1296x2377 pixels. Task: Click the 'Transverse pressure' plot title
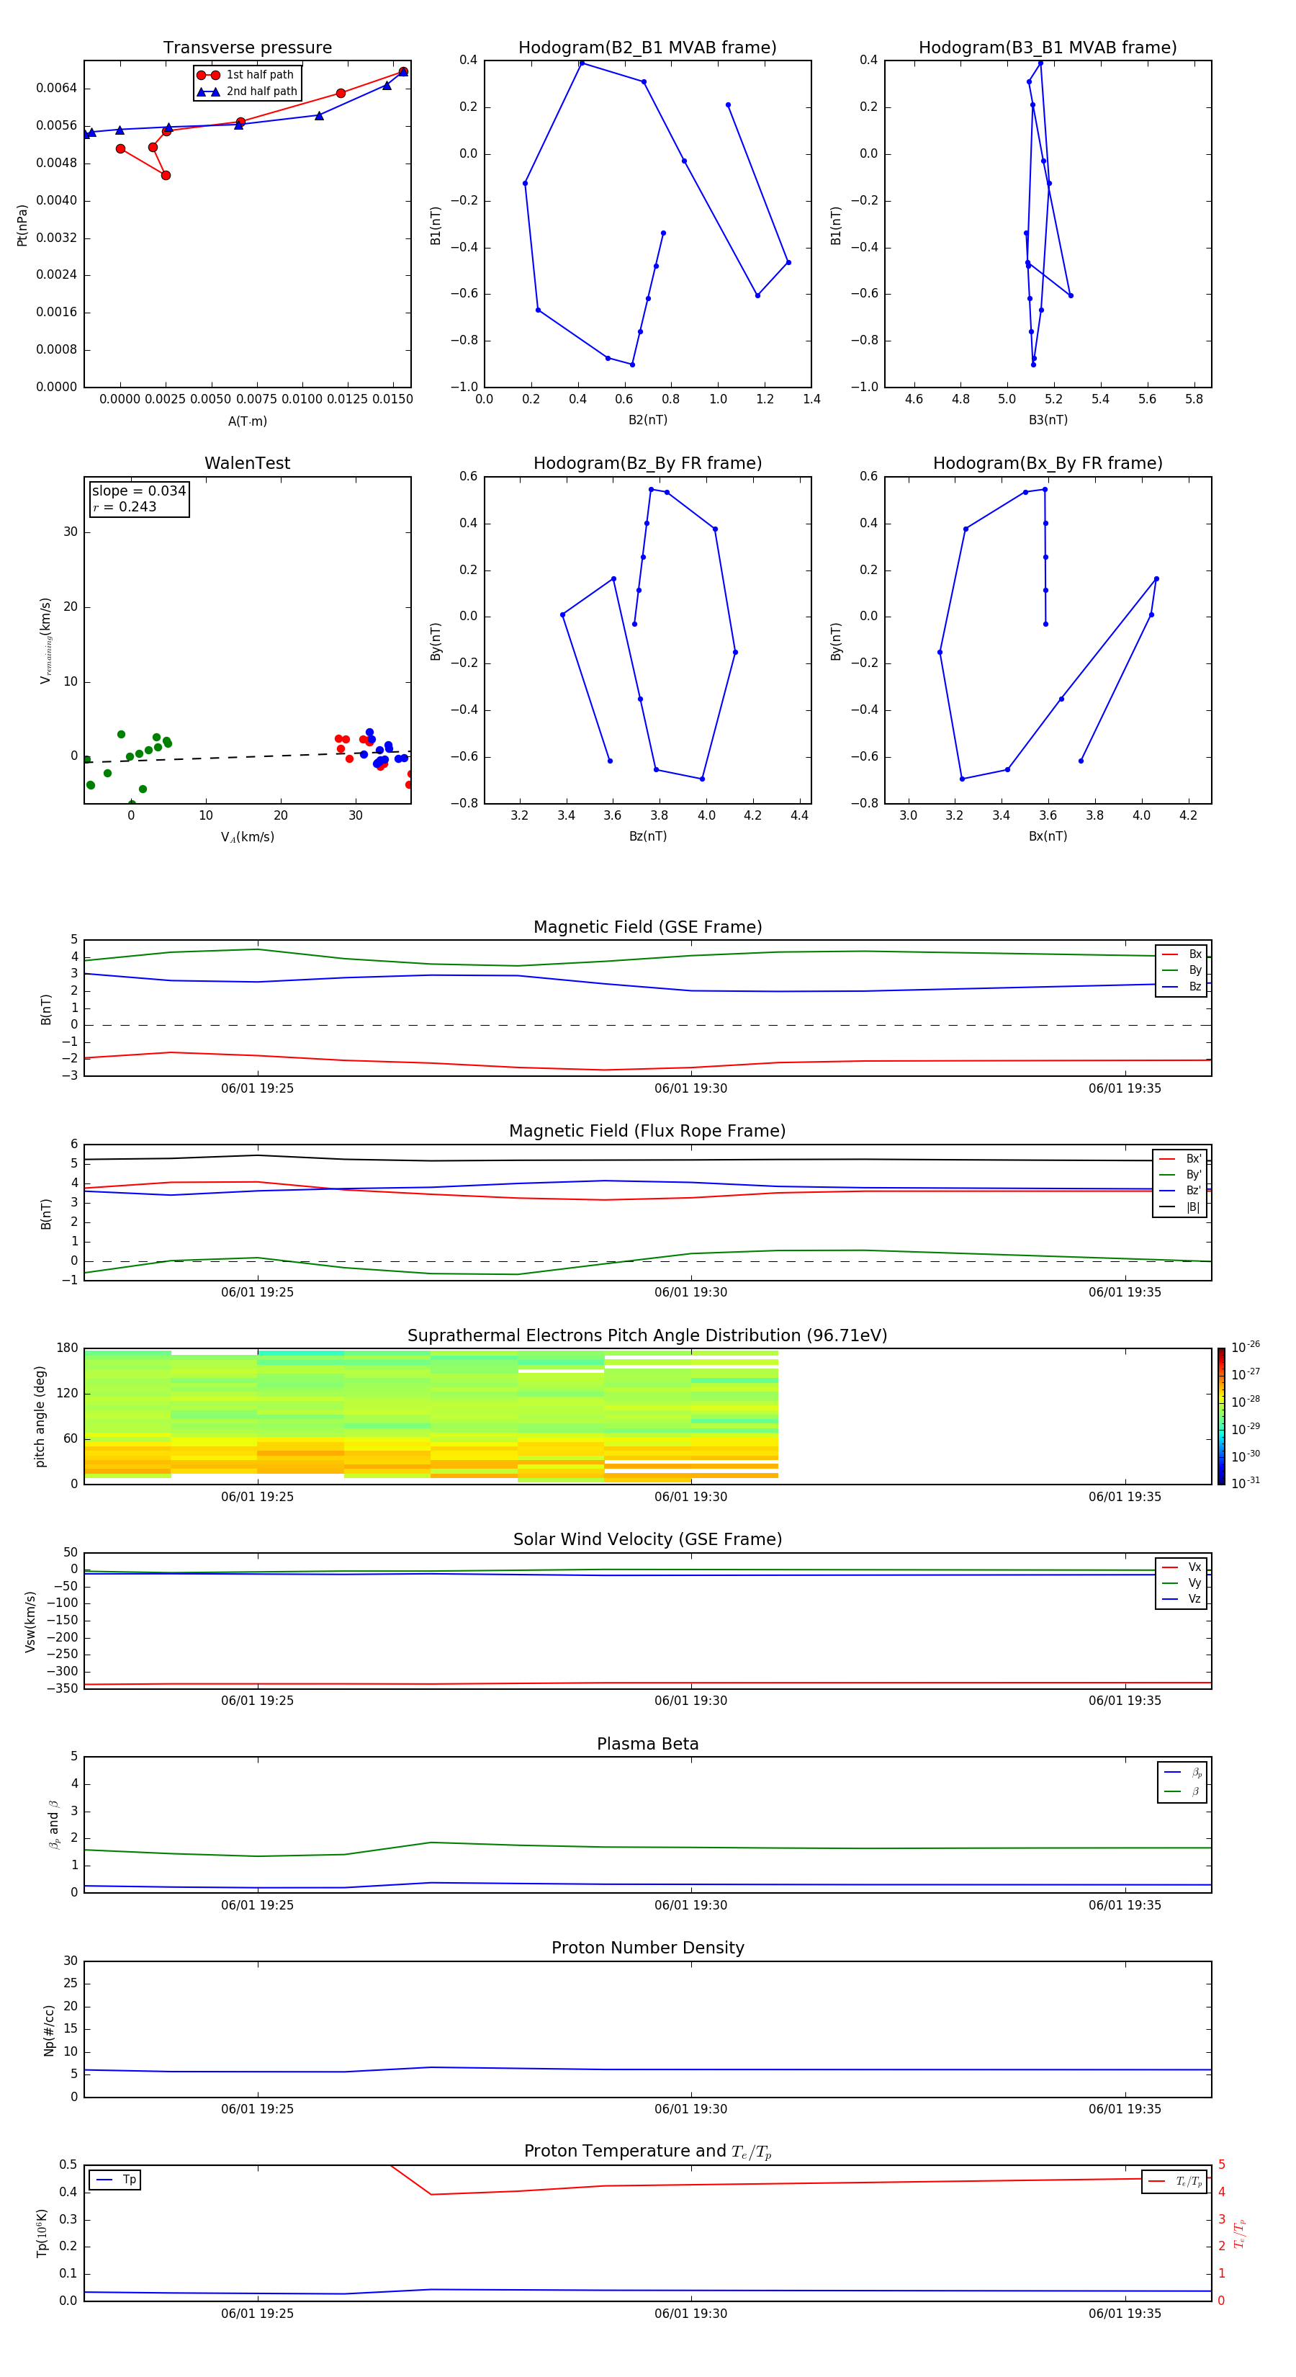247,48
